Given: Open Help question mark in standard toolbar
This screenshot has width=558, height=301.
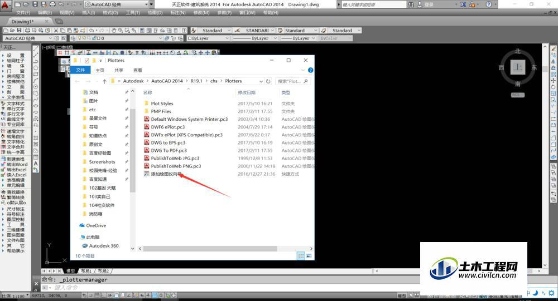Looking at the screenshot, I should point(184,31).
